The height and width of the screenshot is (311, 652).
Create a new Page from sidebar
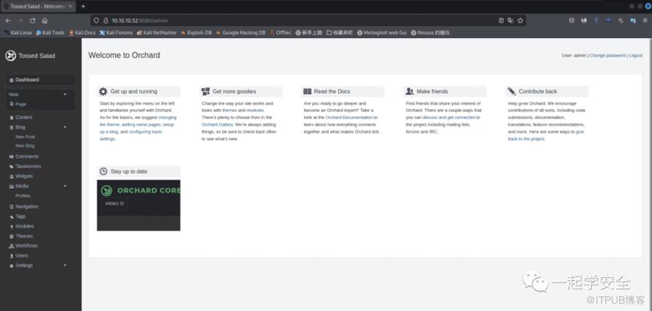pyautogui.click(x=21, y=104)
